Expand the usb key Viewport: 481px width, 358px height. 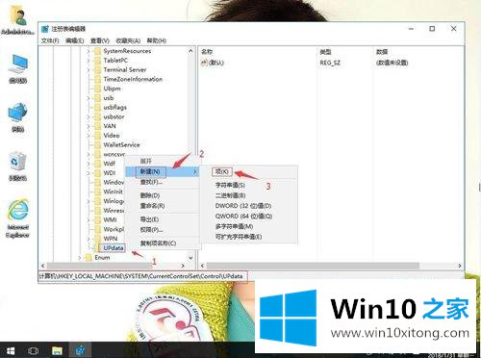(89, 98)
